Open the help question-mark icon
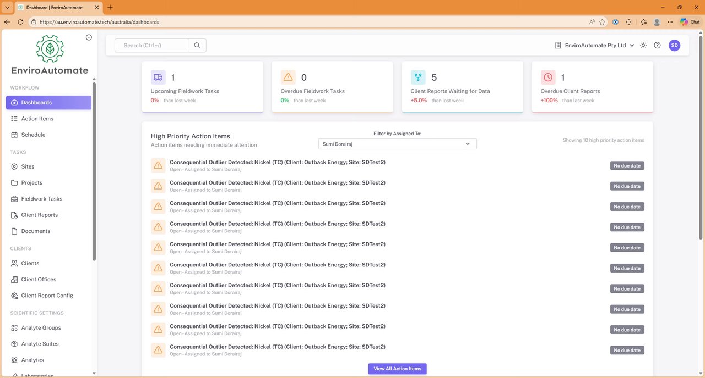Screen dimensions: 705x378 657,46
